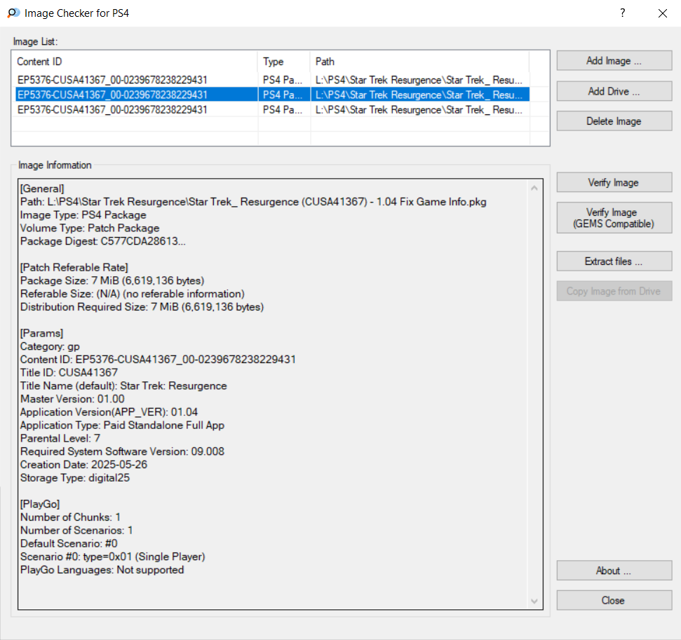Click the [PlayGo] section heading

(40, 504)
